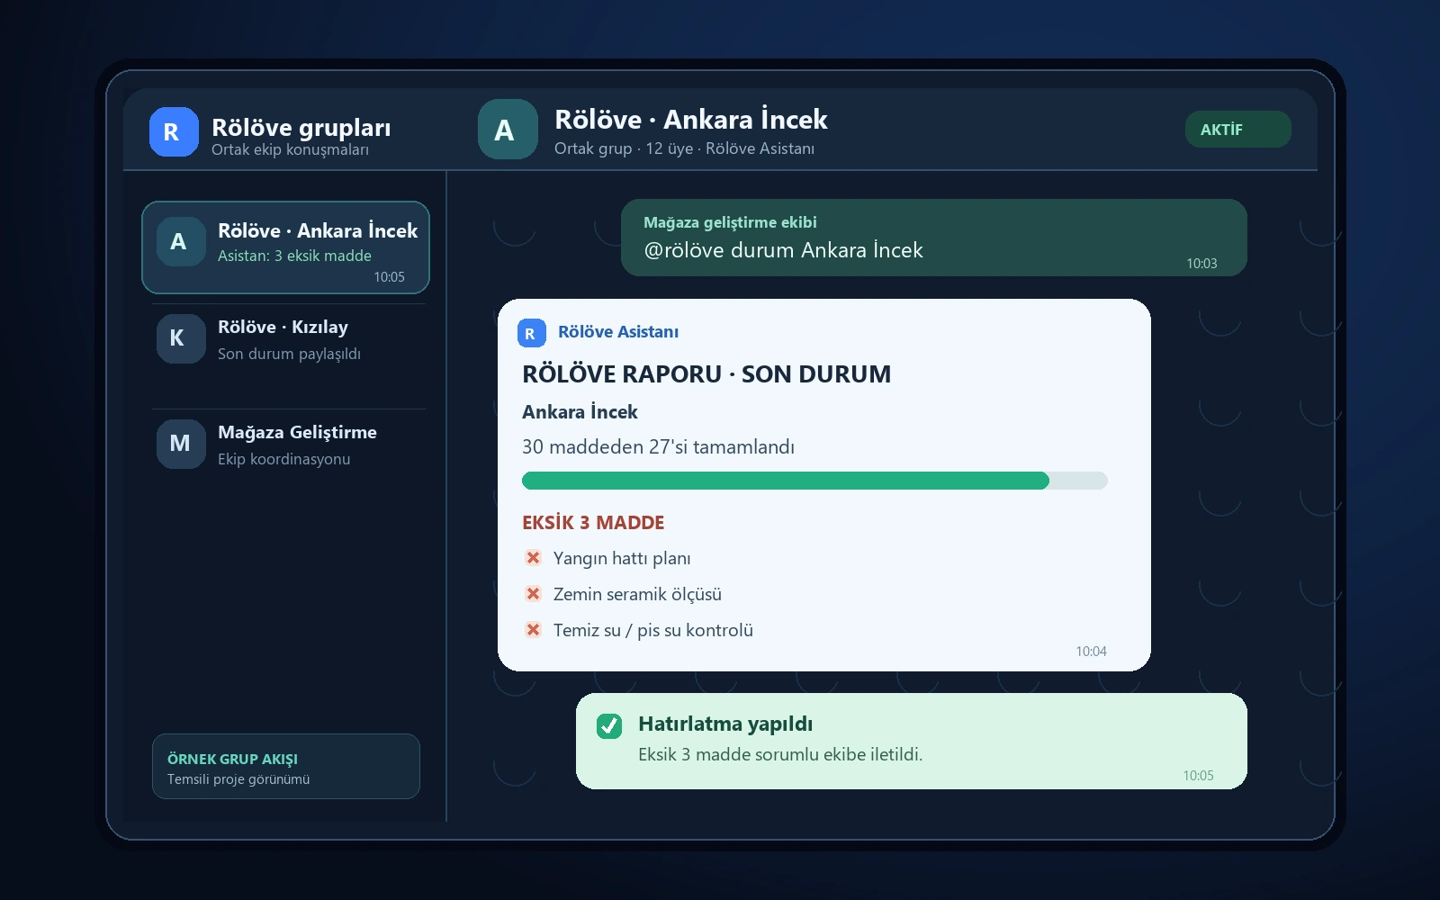The height and width of the screenshot is (900, 1440).
Task: Click the A avatar in the chat header
Action: coord(508,130)
